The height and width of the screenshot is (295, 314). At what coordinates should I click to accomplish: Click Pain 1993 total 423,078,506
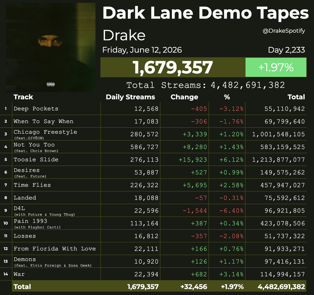(283, 223)
